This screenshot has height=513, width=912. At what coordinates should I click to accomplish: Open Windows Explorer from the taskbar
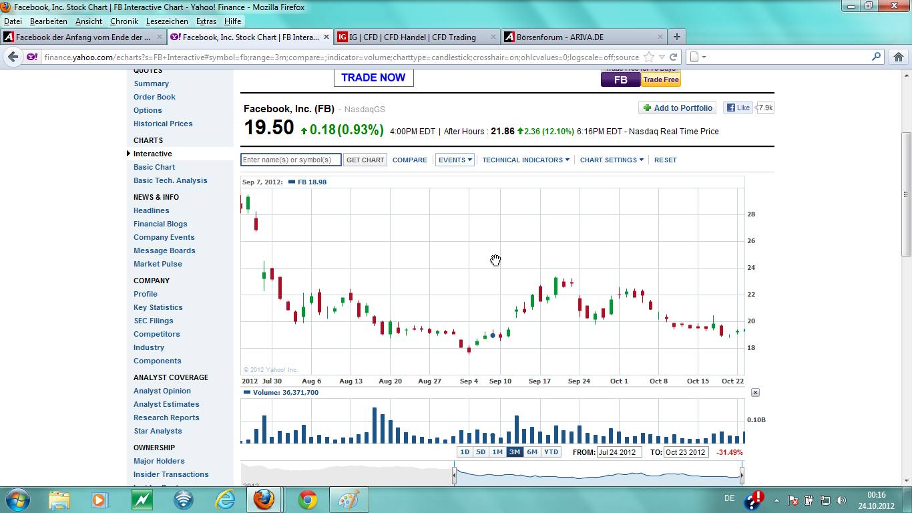(x=59, y=499)
